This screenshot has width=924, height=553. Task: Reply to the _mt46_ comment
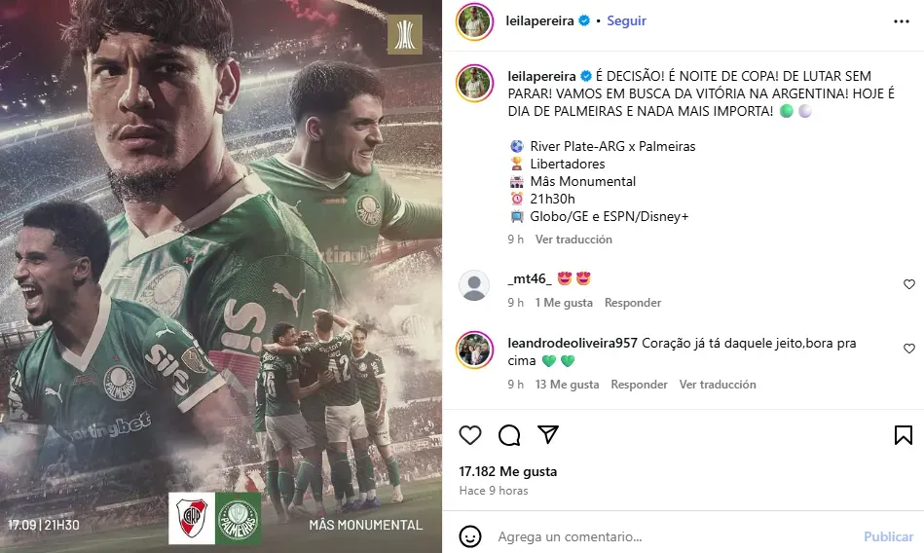[633, 303]
